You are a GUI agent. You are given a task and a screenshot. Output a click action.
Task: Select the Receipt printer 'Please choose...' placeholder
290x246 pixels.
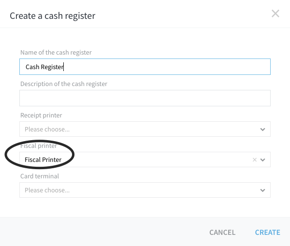[x=47, y=130]
